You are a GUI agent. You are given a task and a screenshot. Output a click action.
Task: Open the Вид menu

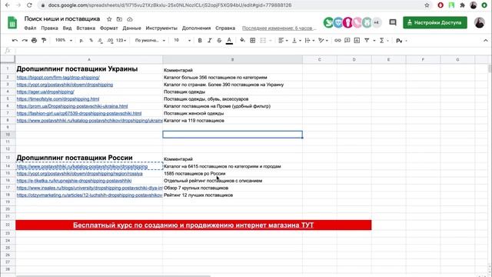click(x=67, y=28)
